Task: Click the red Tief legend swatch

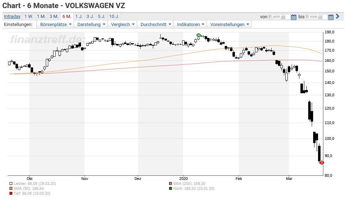Action: (11, 193)
